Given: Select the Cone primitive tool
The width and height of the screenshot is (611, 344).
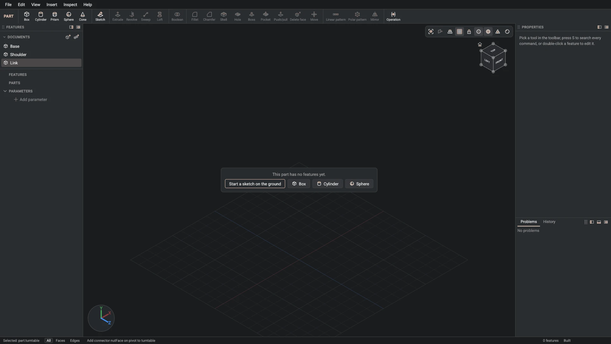Looking at the screenshot, I should point(83,16).
